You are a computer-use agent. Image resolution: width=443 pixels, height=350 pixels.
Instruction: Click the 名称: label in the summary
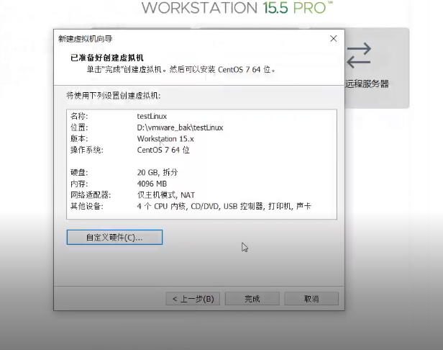click(x=79, y=116)
